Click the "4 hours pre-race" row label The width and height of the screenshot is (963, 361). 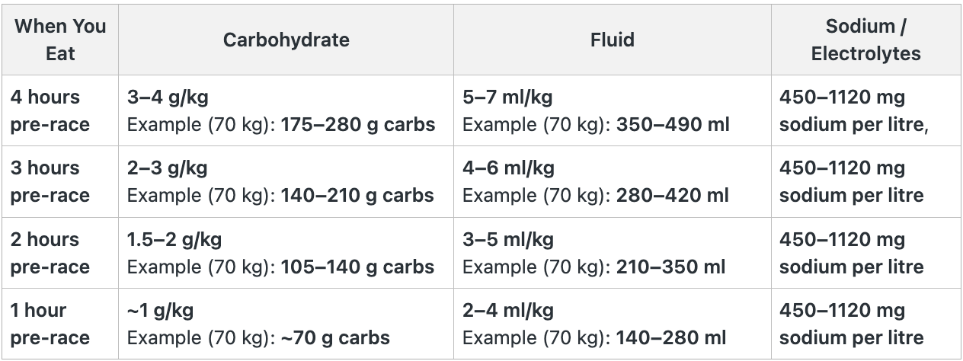point(50,110)
